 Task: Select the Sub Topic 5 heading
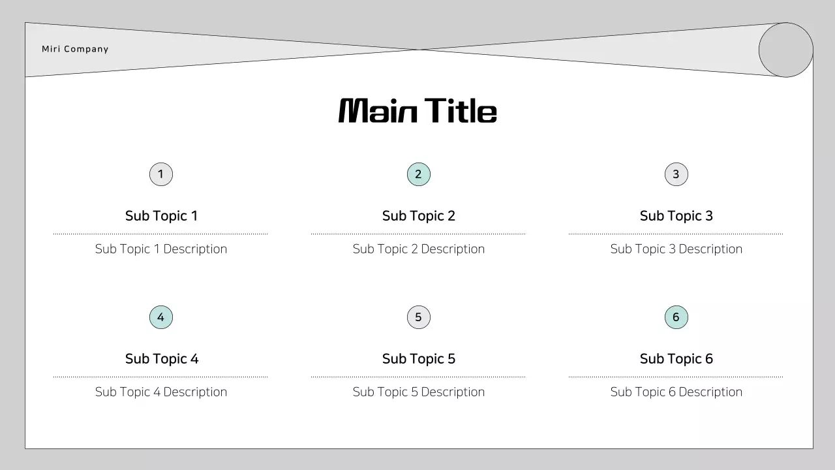point(419,359)
